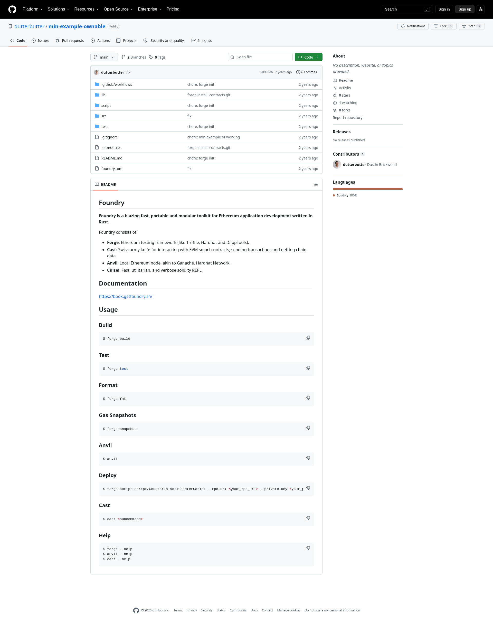
Task: Fork this repository
Action: (x=443, y=26)
